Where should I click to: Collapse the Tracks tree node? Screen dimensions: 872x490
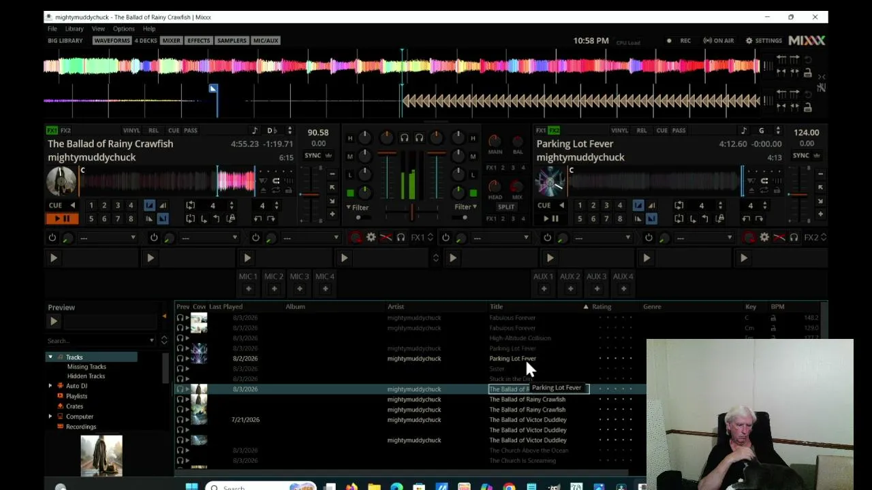(50, 357)
